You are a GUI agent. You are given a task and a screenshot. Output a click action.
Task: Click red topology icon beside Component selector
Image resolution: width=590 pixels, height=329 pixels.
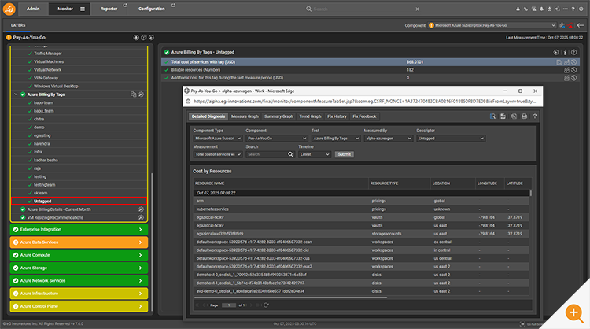coord(570,25)
